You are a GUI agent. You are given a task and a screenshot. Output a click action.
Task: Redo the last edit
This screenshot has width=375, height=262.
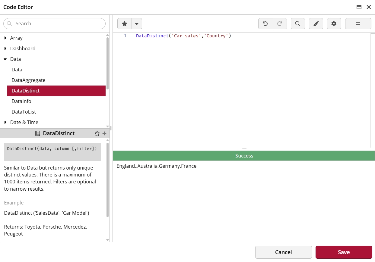(x=280, y=24)
